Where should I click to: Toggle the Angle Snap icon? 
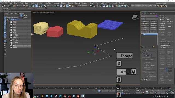click(67, 5)
